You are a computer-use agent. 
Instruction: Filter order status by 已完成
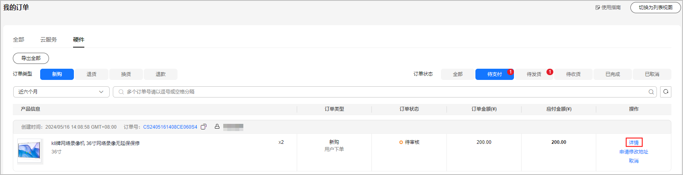click(x=613, y=74)
